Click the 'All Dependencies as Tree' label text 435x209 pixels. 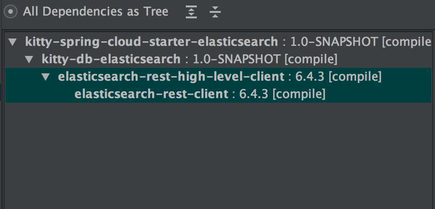(x=96, y=12)
